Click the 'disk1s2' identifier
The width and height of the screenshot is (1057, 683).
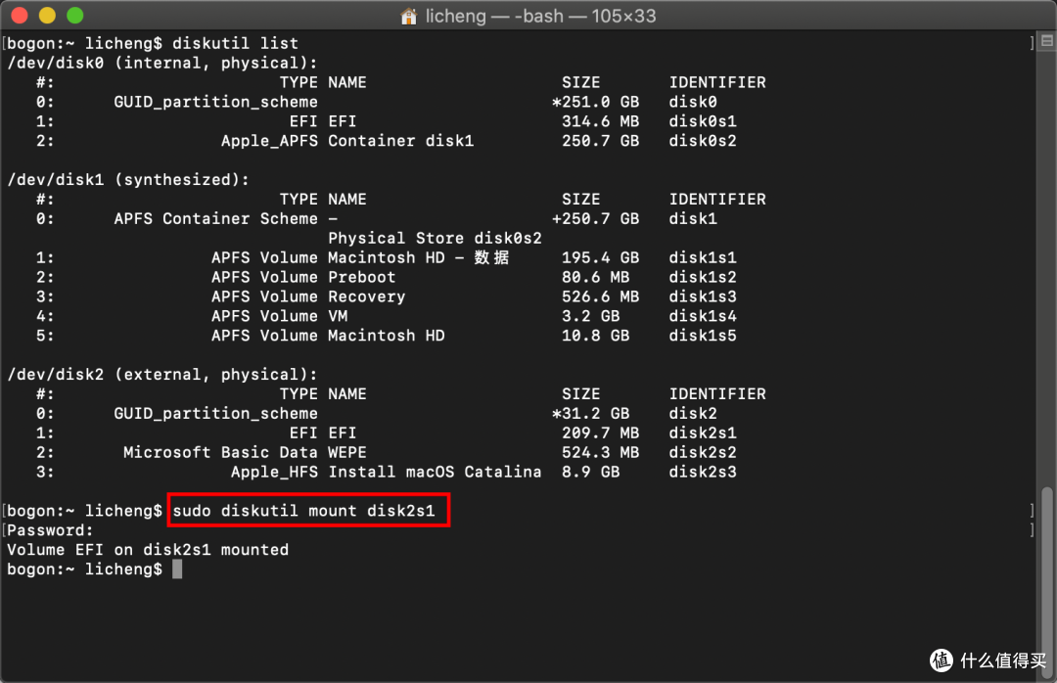703,277
